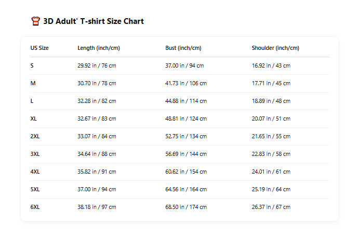Image resolution: width=361 pixels, height=249 pixels.
Task: Click the Shoulder (inch/cm) column header
Action: [275, 48]
